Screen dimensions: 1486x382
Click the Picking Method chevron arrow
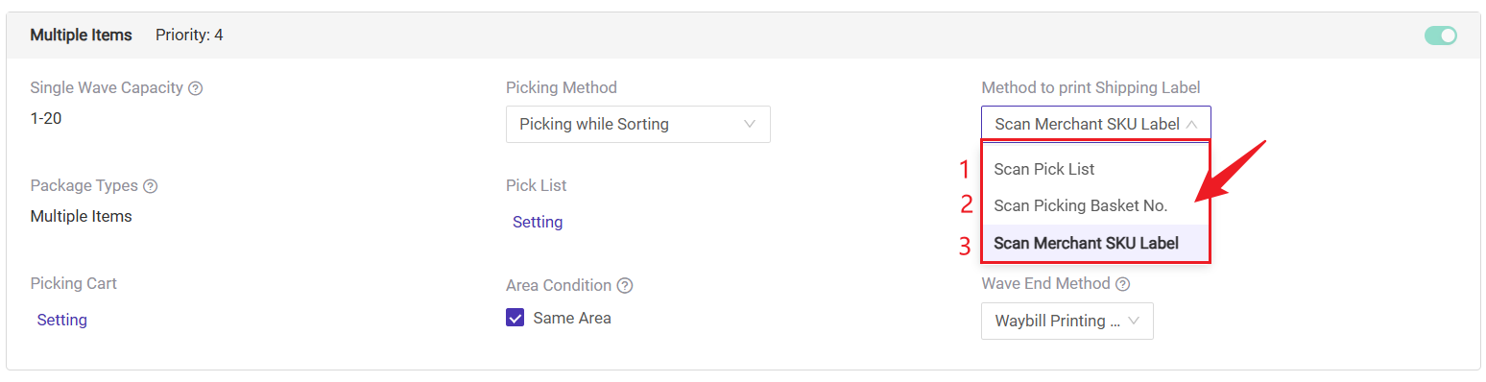point(750,124)
